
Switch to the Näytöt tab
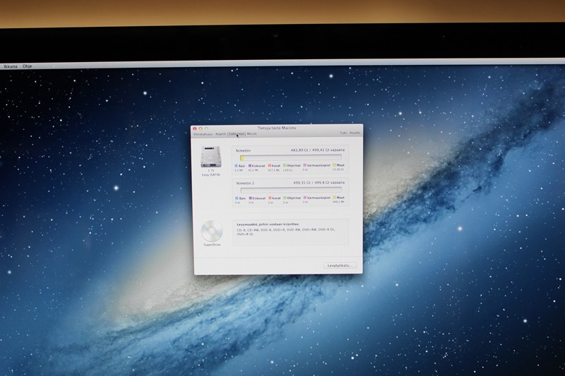click(221, 134)
